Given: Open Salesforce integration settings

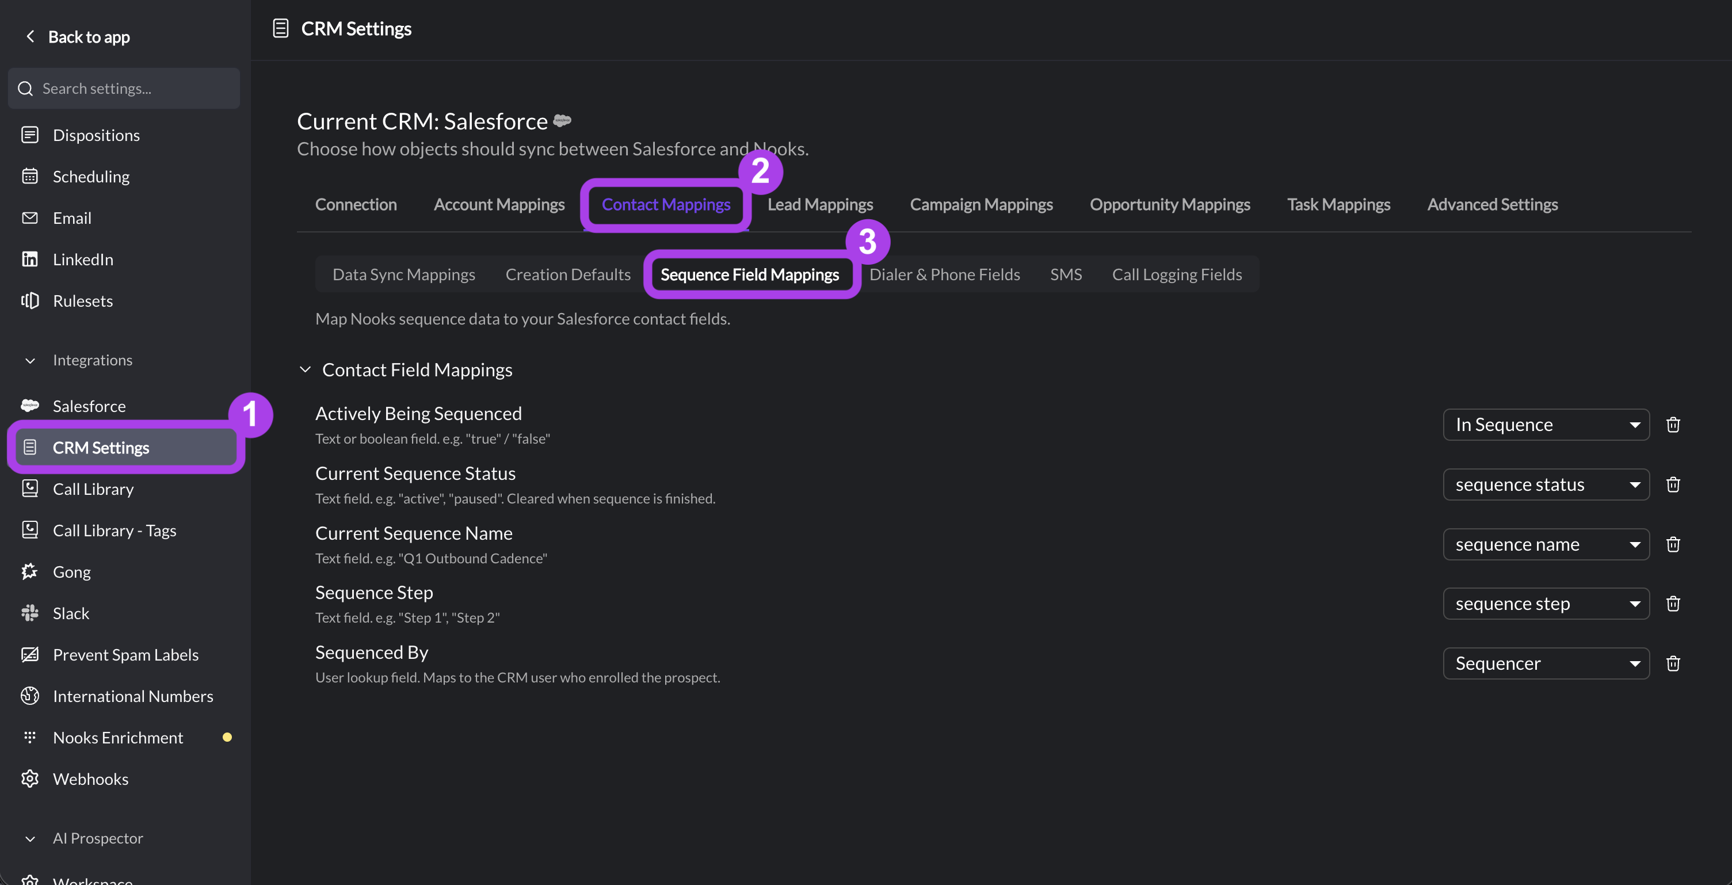Looking at the screenshot, I should click(x=89, y=406).
